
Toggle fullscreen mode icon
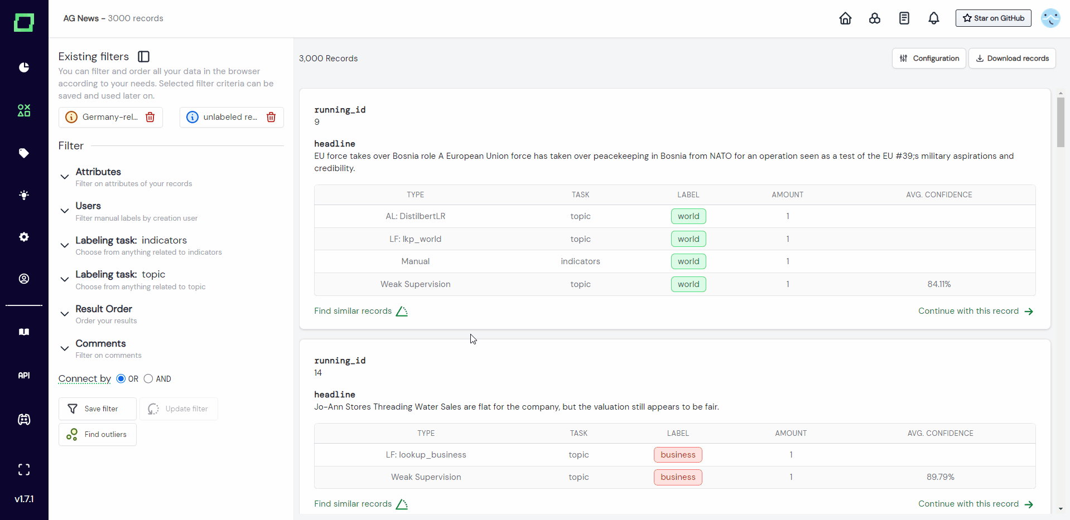click(x=24, y=470)
